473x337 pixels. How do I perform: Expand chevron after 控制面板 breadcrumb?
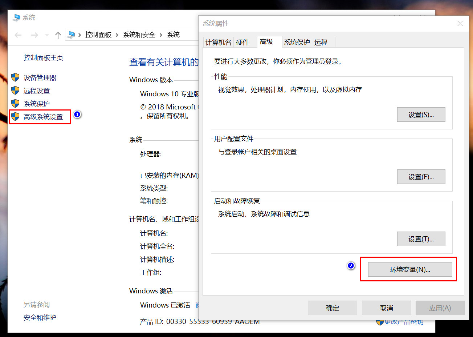(117, 35)
